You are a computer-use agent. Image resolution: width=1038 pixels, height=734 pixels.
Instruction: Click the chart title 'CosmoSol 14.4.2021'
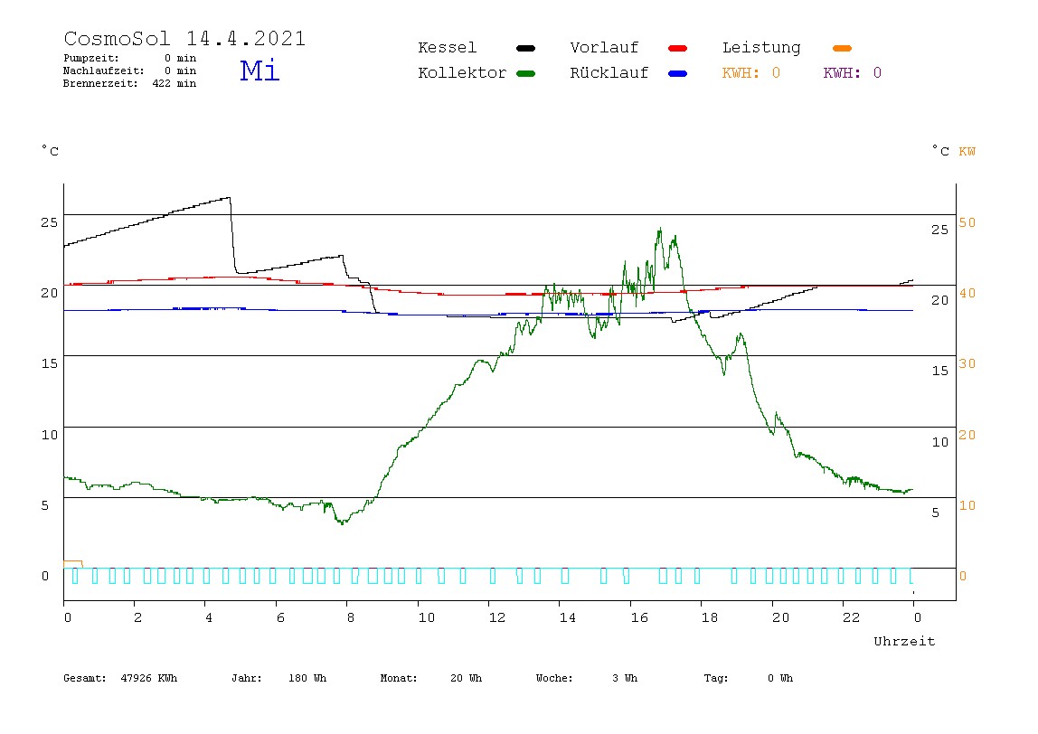tap(184, 38)
